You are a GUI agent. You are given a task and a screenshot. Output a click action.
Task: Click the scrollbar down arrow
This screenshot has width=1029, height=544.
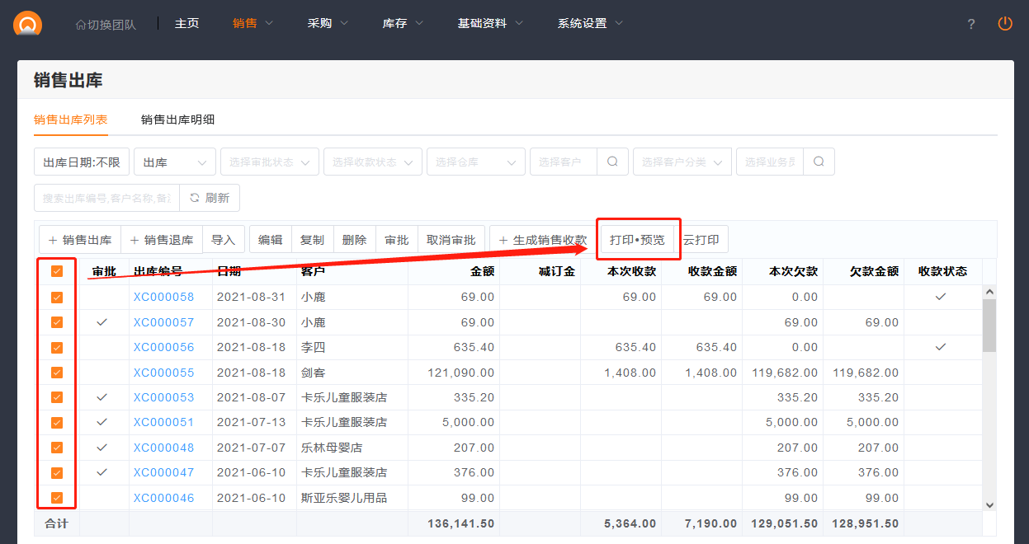pos(989,504)
